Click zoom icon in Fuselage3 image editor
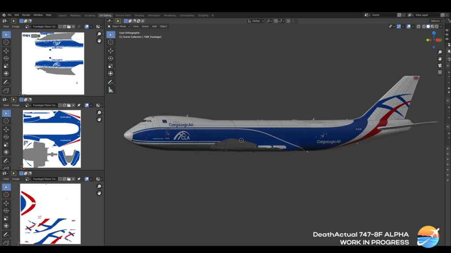The height and width of the screenshot is (253, 451). coord(99,186)
